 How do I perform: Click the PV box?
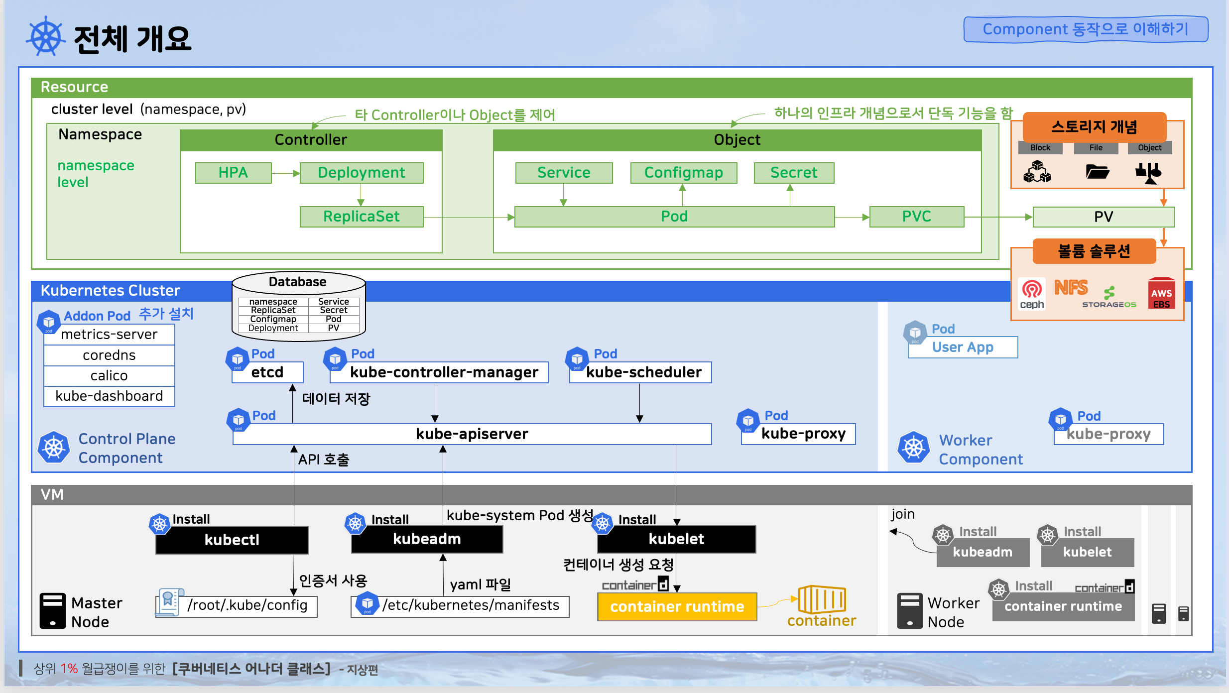(x=1104, y=217)
